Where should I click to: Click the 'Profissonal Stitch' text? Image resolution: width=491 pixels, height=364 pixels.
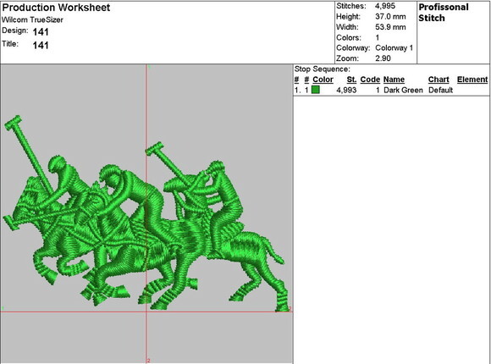pyautogui.click(x=444, y=13)
